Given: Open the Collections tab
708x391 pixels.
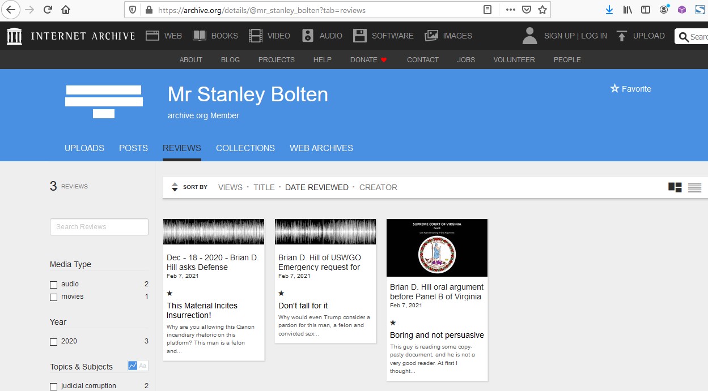Looking at the screenshot, I should pos(245,148).
